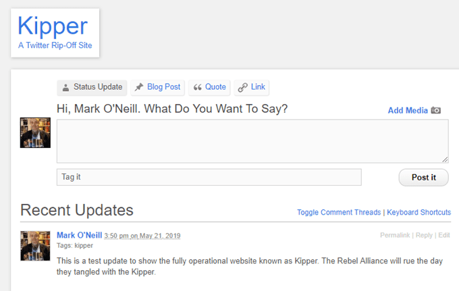Screen dimensions: 459x291
Task: Click the Add Media link
Action: click(x=408, y=110)
